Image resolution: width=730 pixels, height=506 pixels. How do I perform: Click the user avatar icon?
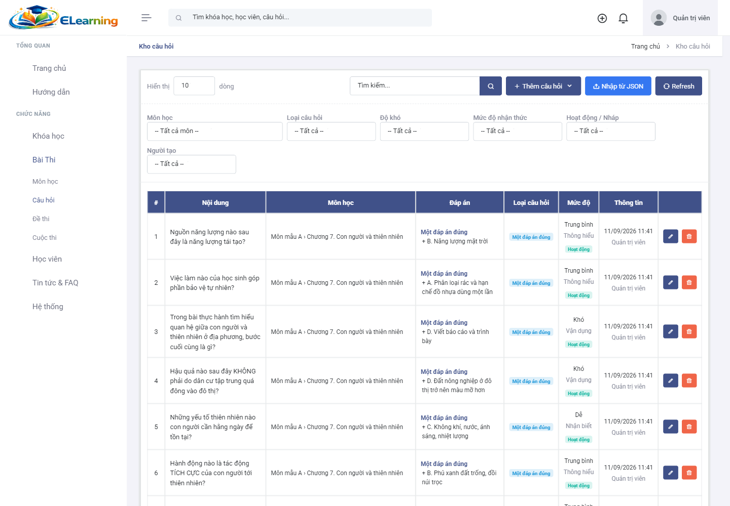659,18
